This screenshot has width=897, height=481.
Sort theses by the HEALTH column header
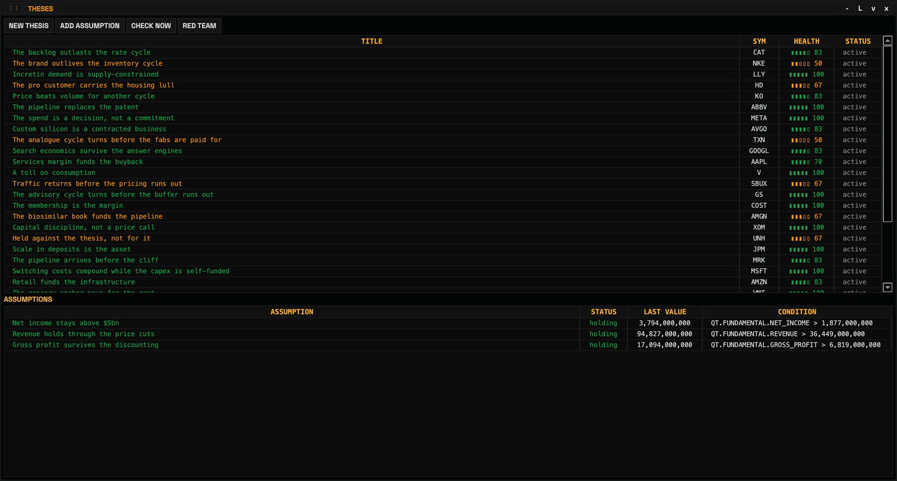(806, 41)
